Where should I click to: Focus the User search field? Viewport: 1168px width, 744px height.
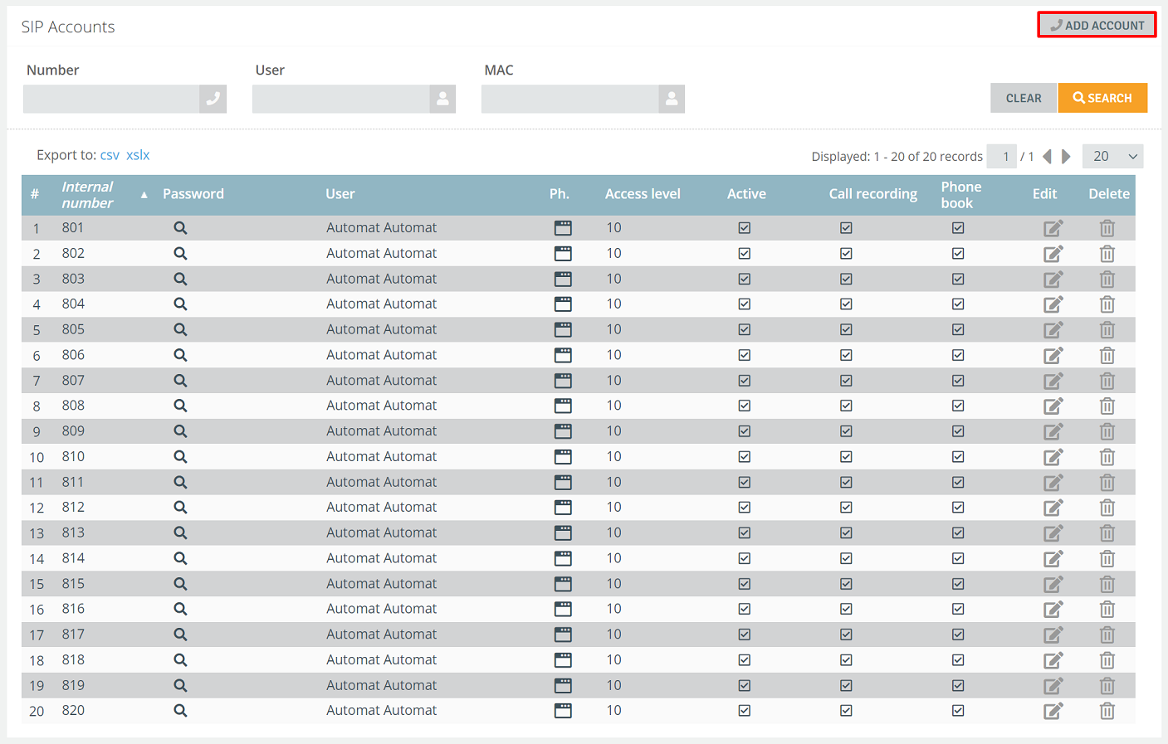point(340,99)
